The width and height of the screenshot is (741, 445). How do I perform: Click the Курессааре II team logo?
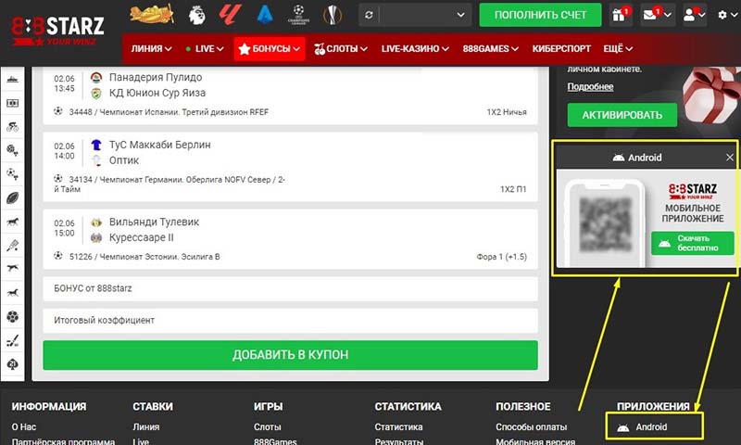[96, 238]
